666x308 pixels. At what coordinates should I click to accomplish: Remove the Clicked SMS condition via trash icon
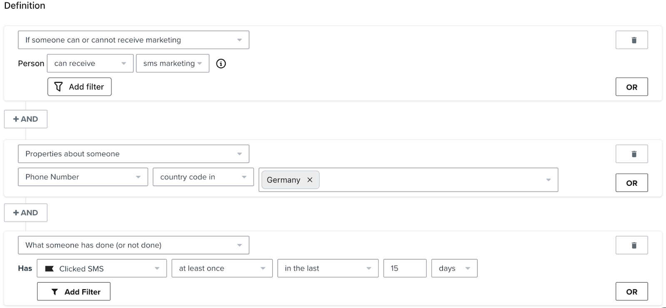631,245
